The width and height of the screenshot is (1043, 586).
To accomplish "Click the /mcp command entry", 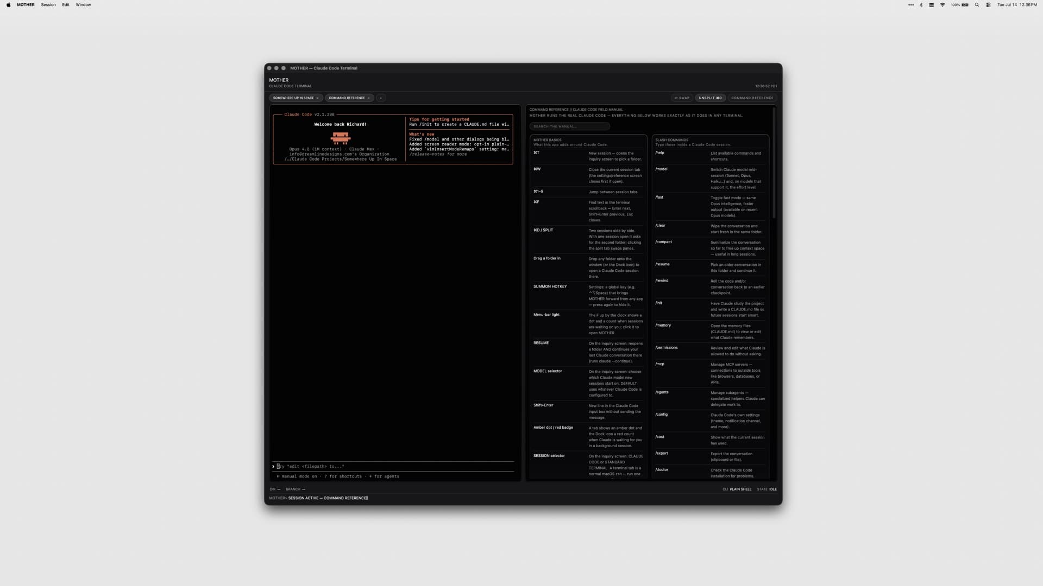I will click(x=710, y=373).
